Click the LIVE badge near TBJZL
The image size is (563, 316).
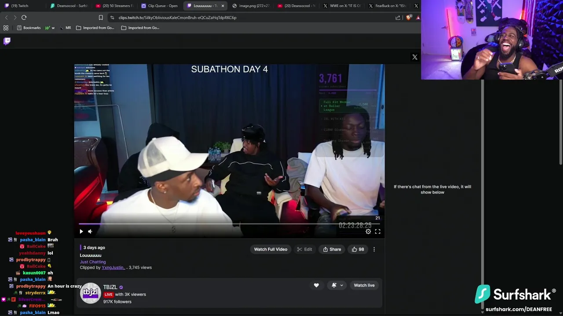click(x=109, y=294)
